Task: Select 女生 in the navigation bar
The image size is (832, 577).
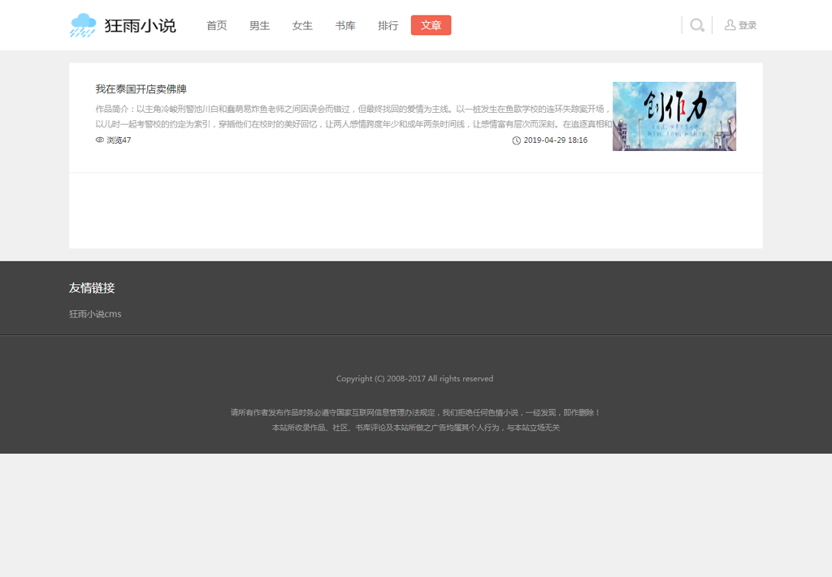Action: (x=302, y=25)
